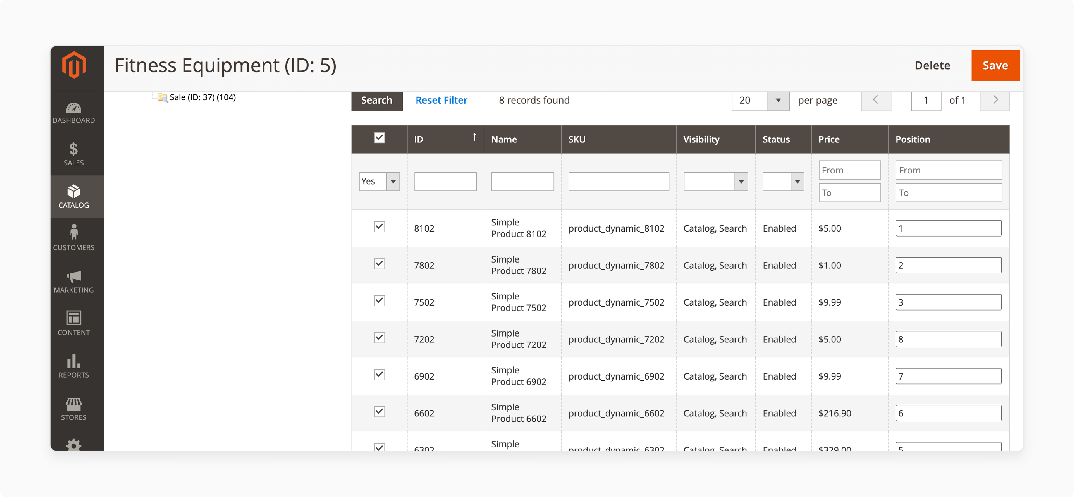Toggle checkbox for product ID 8102

point(379,228)
